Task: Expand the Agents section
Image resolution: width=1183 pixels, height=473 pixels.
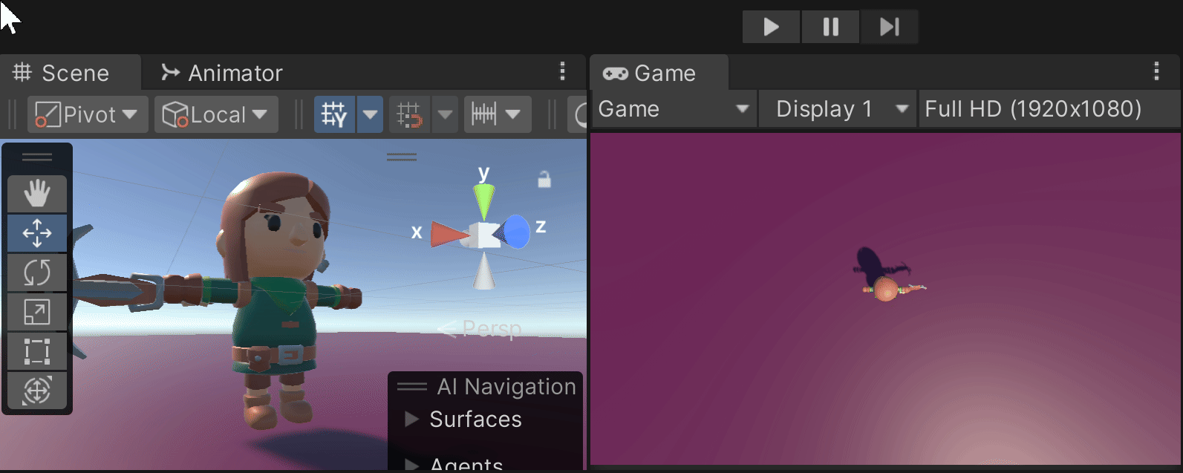Action: 411,465
